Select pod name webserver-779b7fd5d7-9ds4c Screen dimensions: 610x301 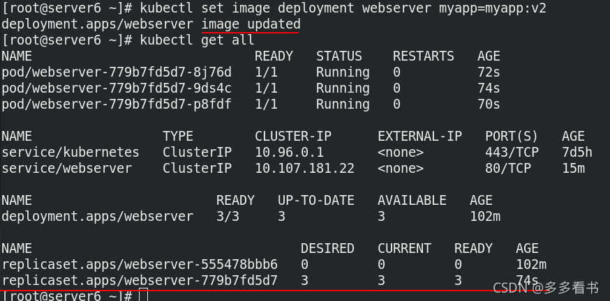(117, 88)
